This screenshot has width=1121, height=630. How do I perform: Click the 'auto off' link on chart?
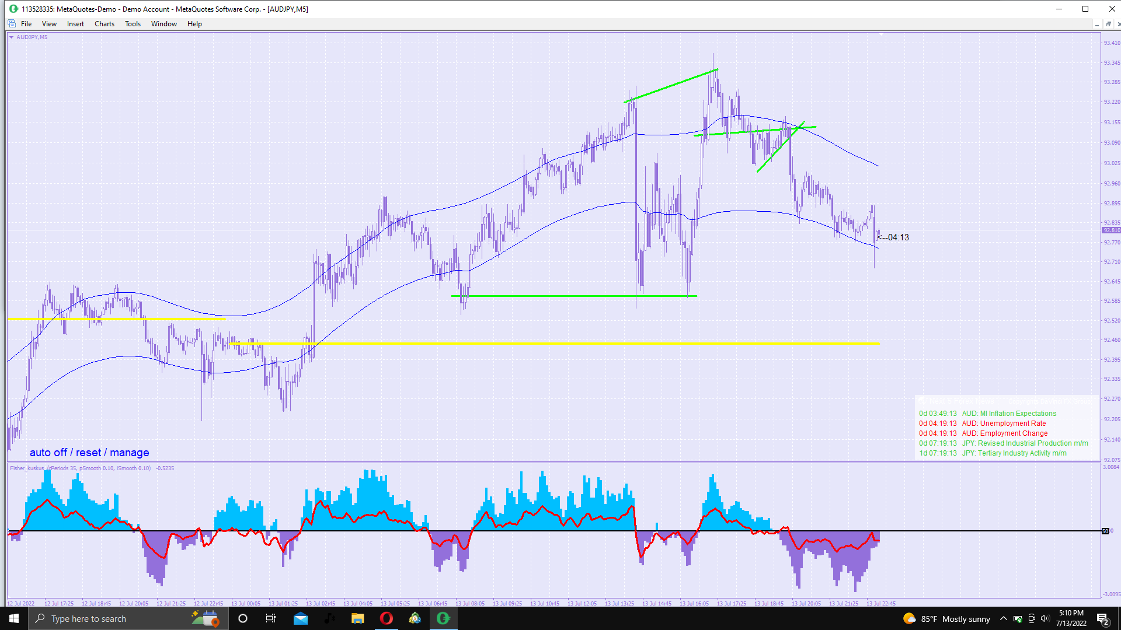click(48, 453)
